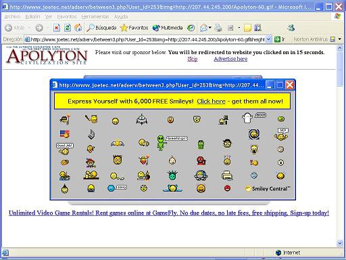Refresh the page with the toolbar icon

click(x=68, y=28)
